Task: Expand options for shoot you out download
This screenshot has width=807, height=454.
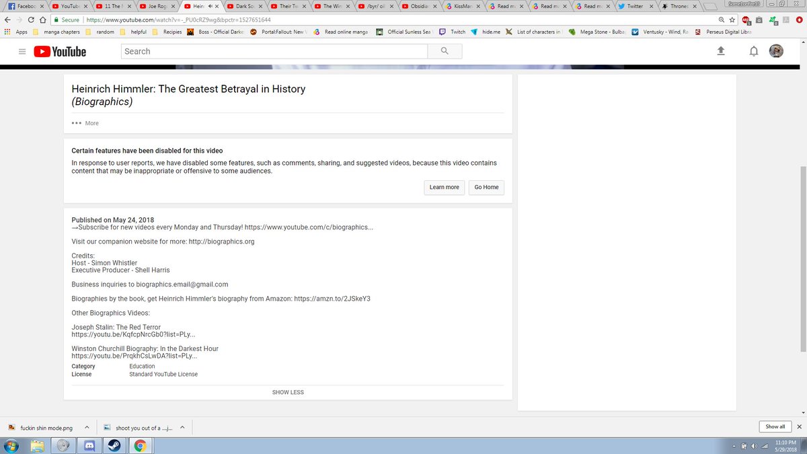Action: (x=183, y=426)
